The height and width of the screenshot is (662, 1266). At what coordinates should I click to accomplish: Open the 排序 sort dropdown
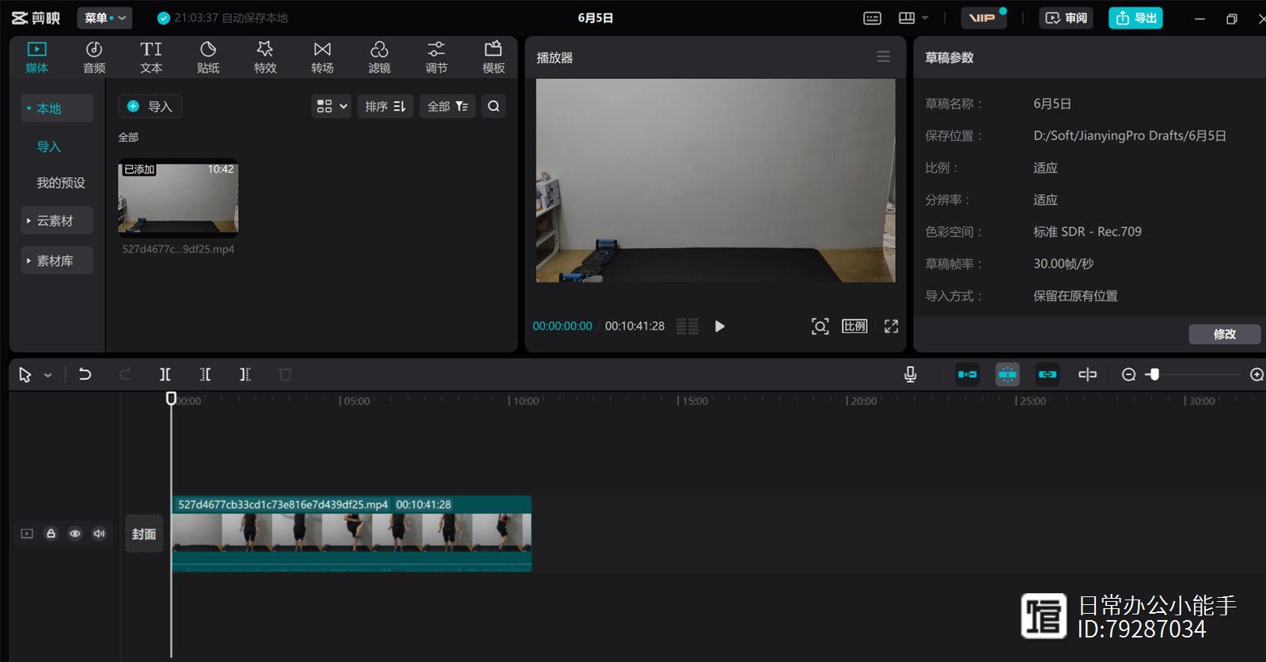pos(385,106)
